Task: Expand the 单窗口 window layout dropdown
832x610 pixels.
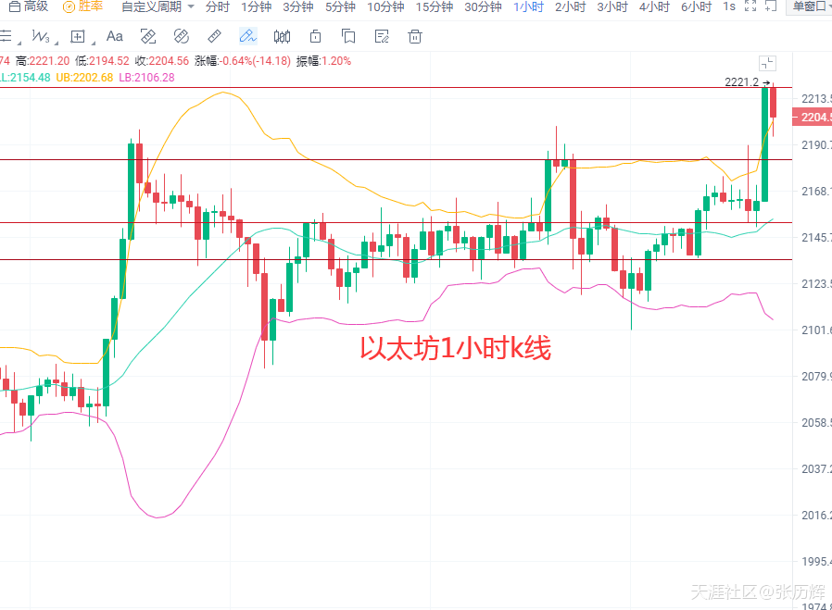Action: (x=810, y=7)
